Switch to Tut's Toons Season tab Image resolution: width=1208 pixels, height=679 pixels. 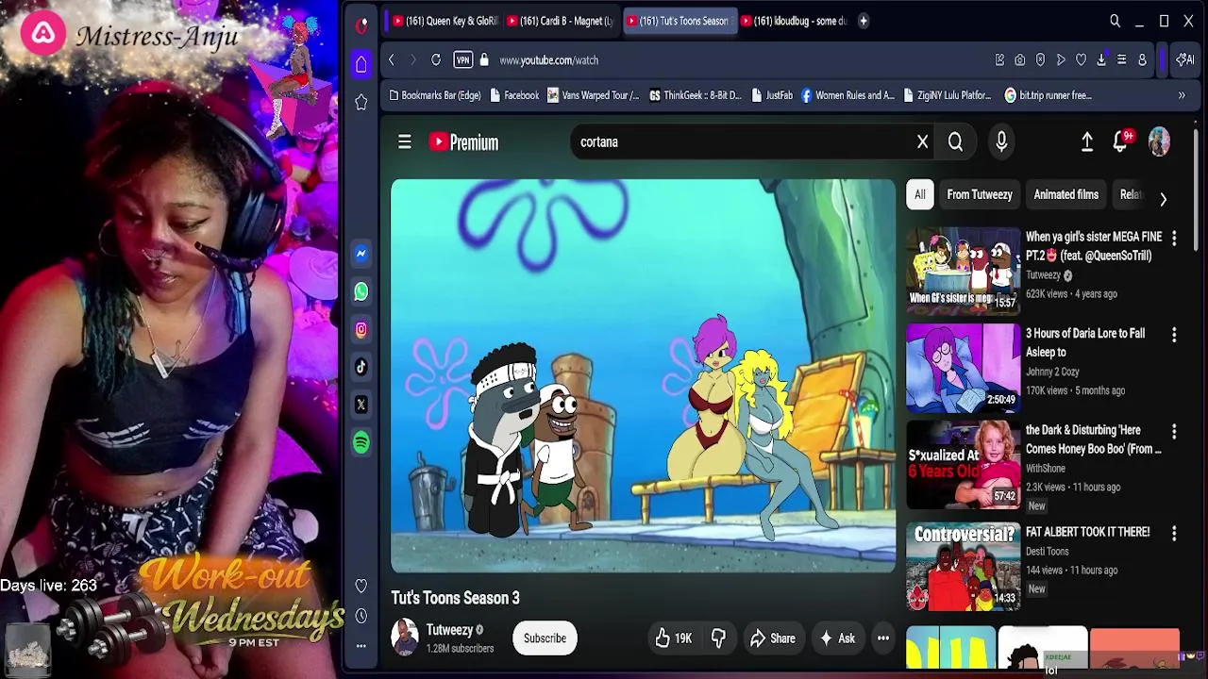click(x=679, y=21)
